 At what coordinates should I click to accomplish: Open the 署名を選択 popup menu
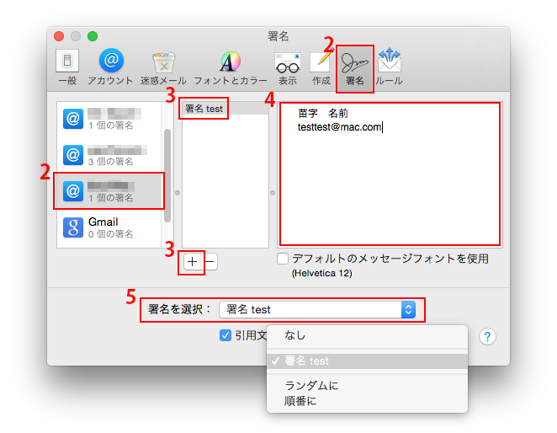click(317, 309)
